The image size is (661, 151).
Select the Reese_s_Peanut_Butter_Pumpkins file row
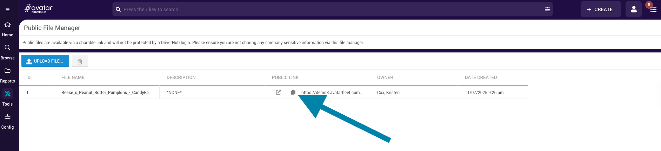click(x=106, y=93)
